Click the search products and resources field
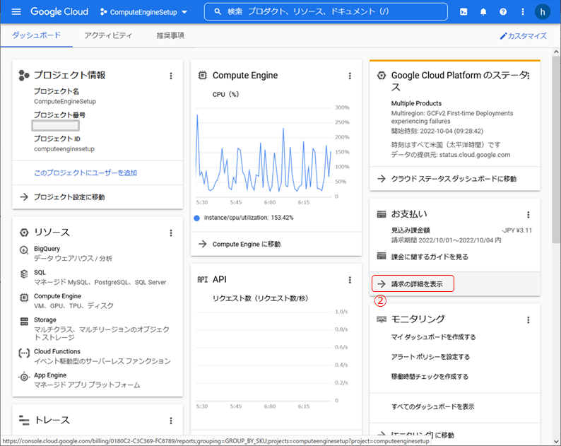Screen dimensions: 561x446 [325, 12]
